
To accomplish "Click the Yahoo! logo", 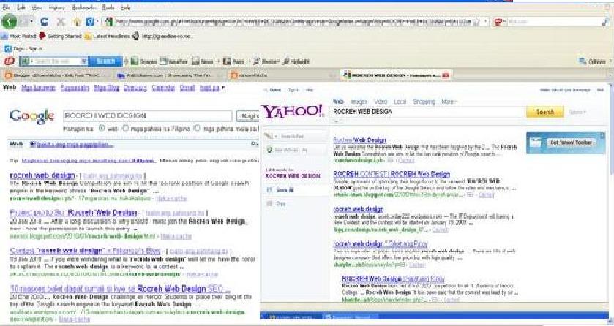I will pos(293,111).
